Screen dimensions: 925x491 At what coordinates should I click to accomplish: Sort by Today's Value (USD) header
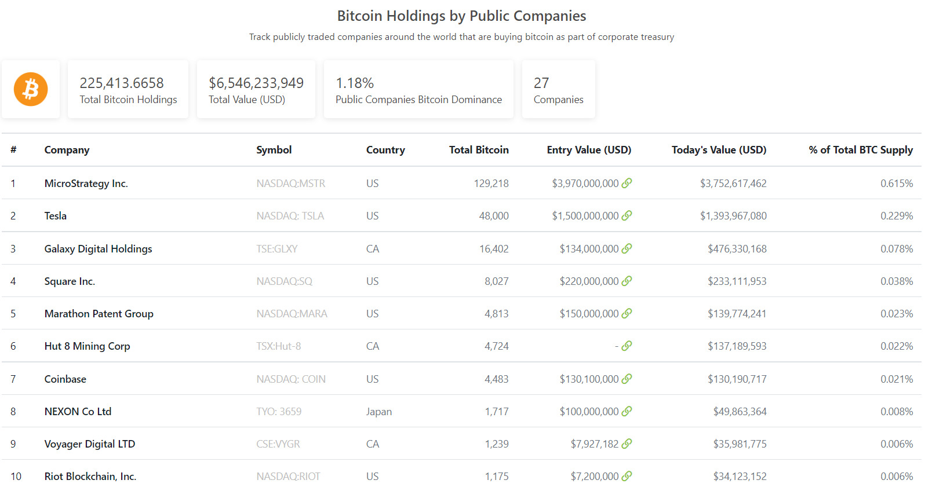point(719,150)
